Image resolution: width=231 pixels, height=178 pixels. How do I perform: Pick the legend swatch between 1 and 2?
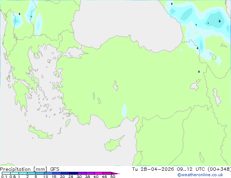(23, 173)
